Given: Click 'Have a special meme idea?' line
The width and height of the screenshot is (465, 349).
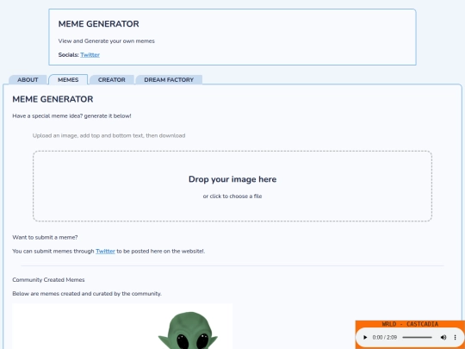Looking at the screenshot, I should coord(71,116).
